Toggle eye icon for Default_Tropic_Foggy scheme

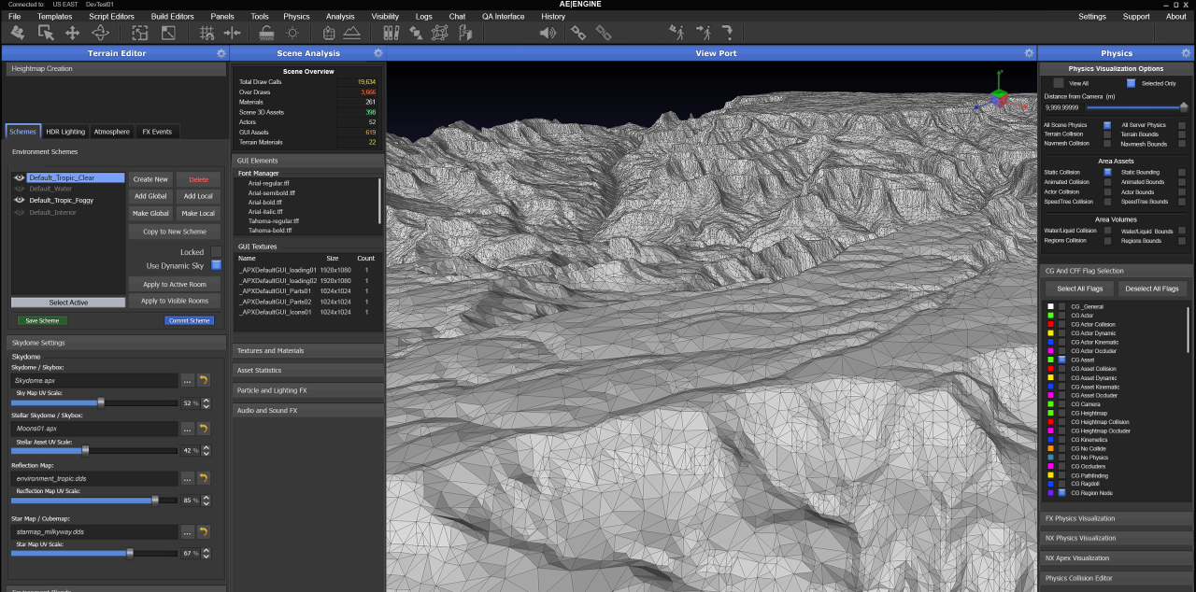point(20,200)
